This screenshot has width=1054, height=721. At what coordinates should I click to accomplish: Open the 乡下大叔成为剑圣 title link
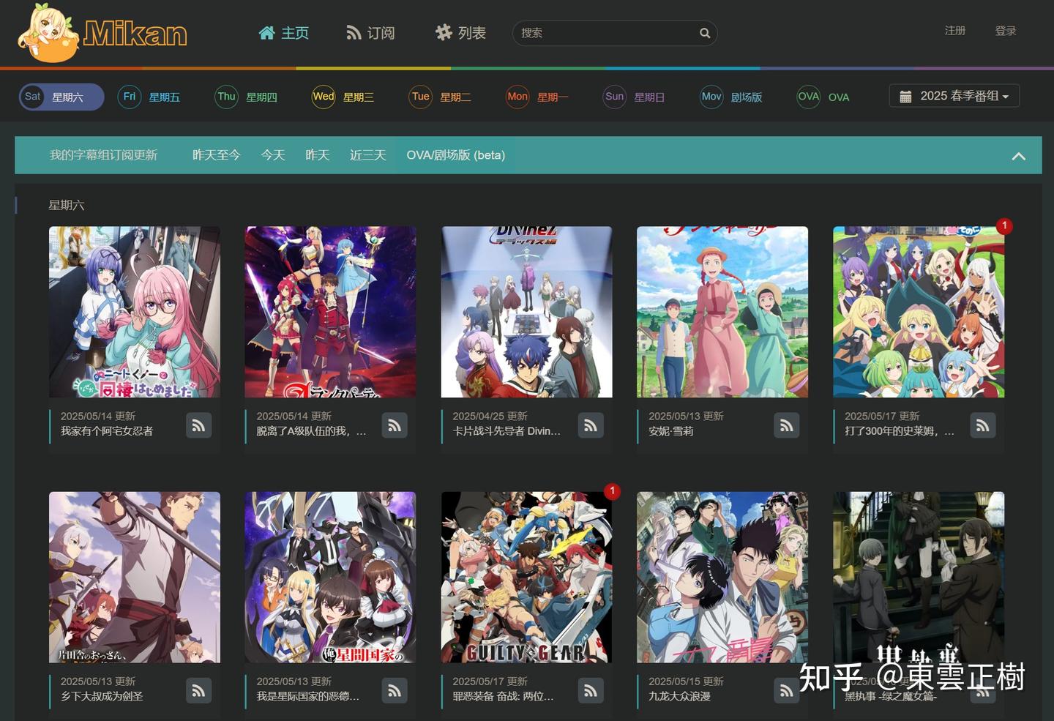pos(102,696)
